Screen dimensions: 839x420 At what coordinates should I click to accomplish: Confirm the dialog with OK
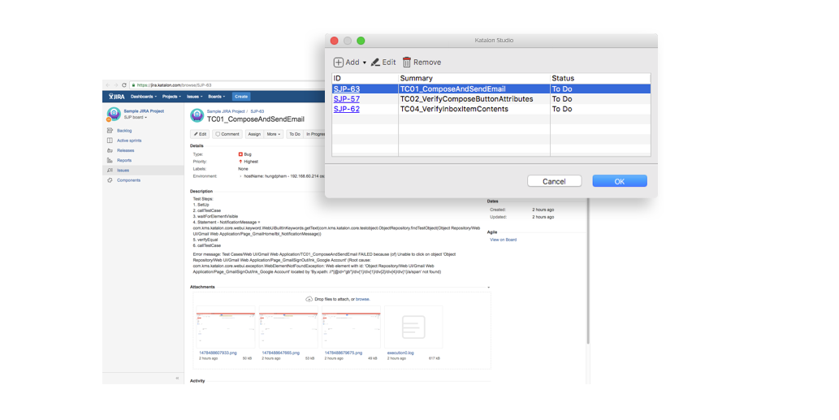pos(620,181)
